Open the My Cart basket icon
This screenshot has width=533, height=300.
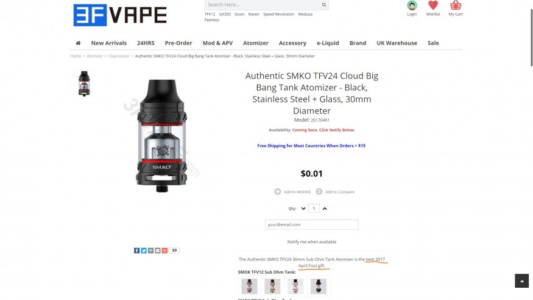point(456,5)
